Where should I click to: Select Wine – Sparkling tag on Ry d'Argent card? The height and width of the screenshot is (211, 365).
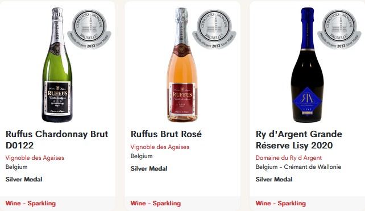(x=280, y=203)
